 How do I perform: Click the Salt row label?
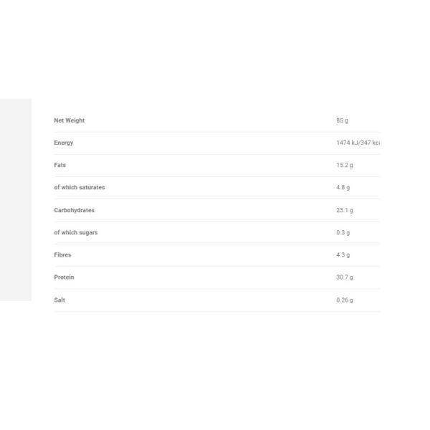click(59, 300)
